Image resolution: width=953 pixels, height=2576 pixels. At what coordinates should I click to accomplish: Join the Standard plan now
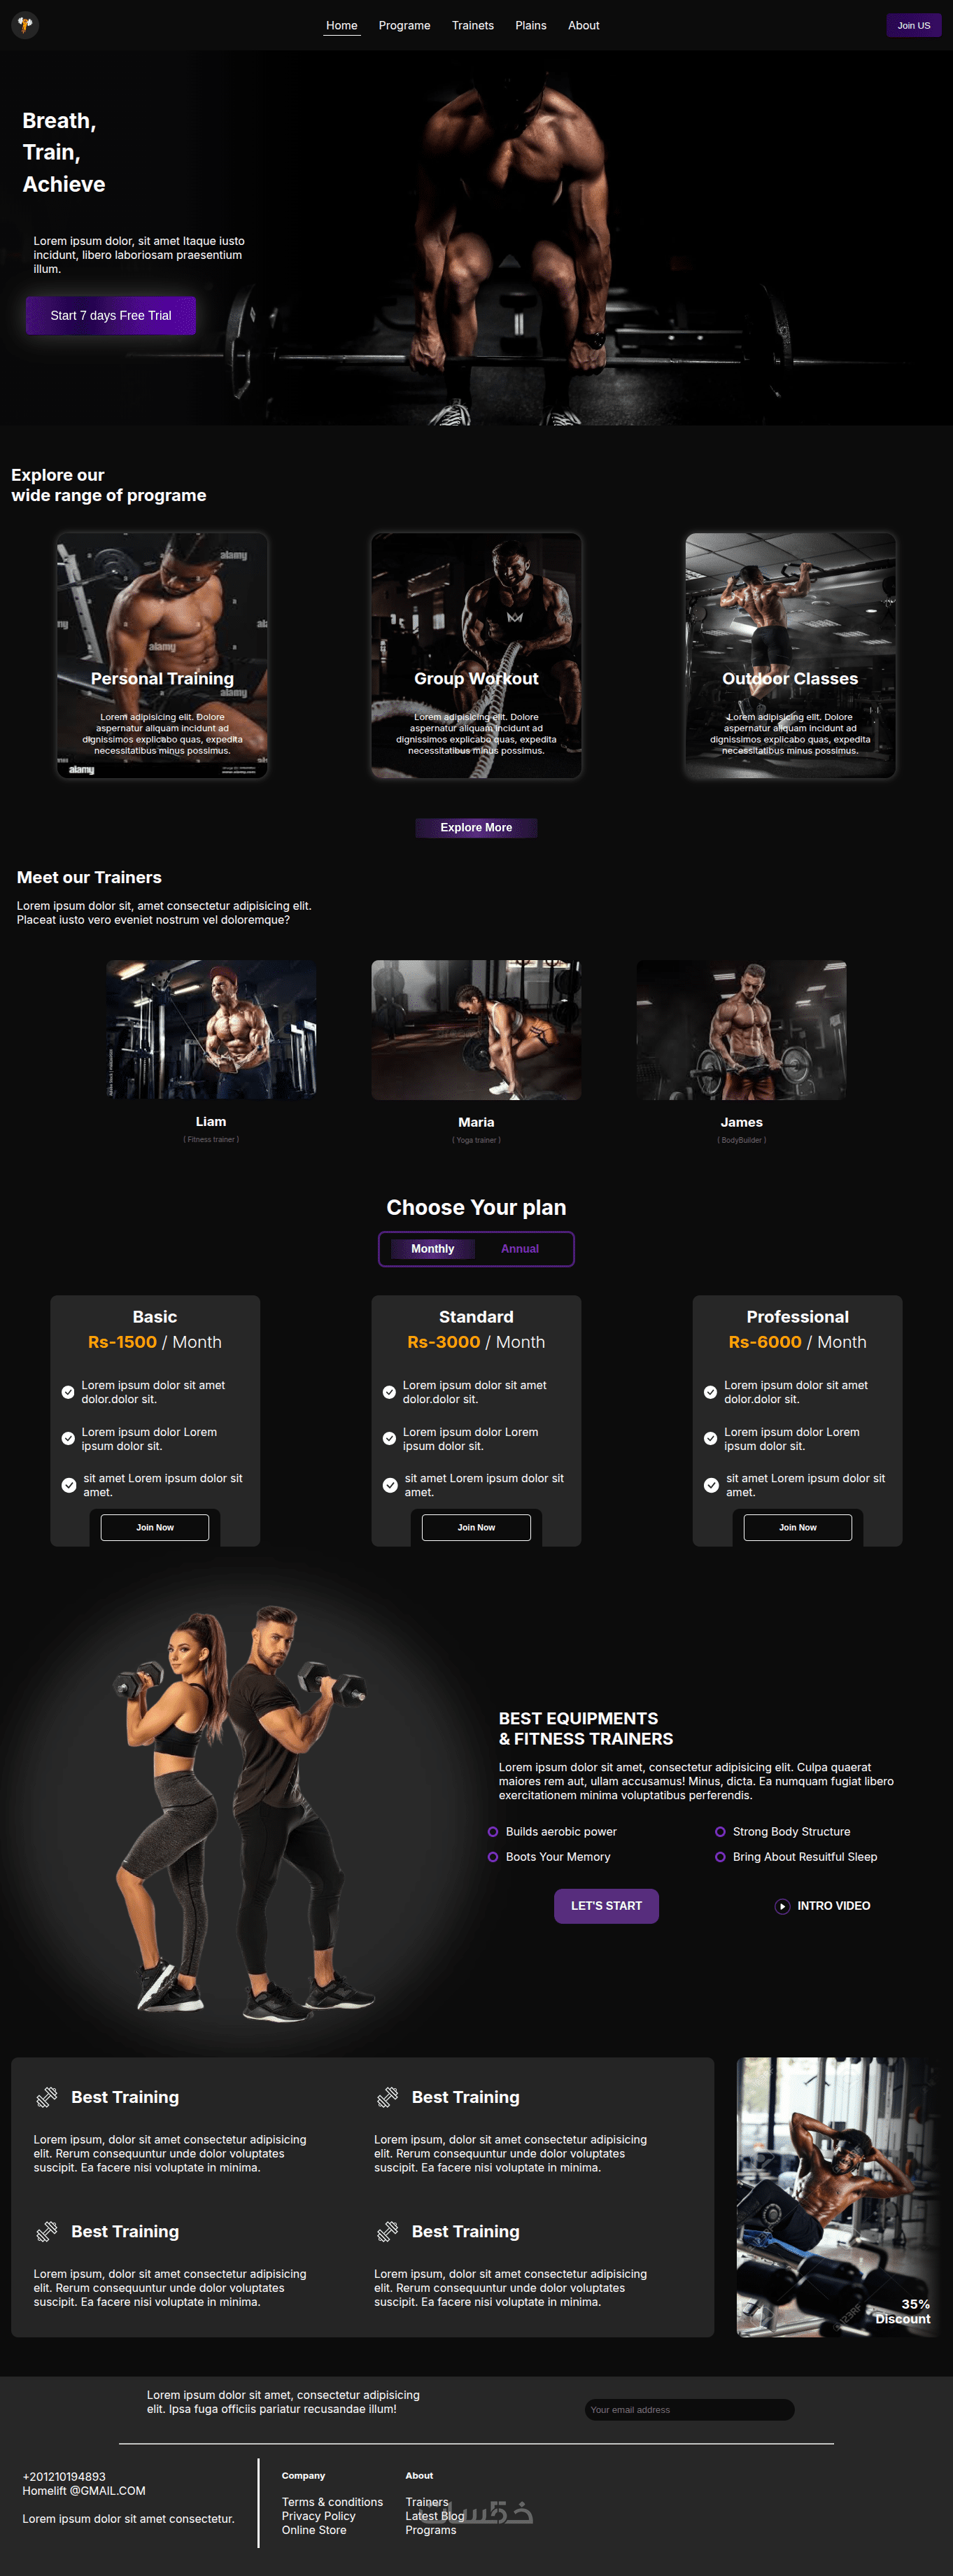coord(476,1527)
